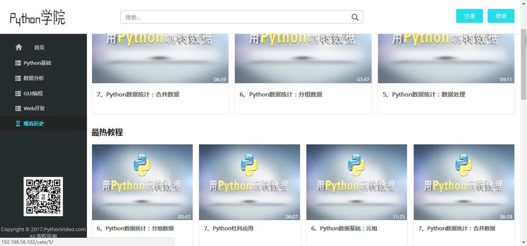527x246 pixels.
Task: Click the list icon beside Web开发
Action: 18,109
